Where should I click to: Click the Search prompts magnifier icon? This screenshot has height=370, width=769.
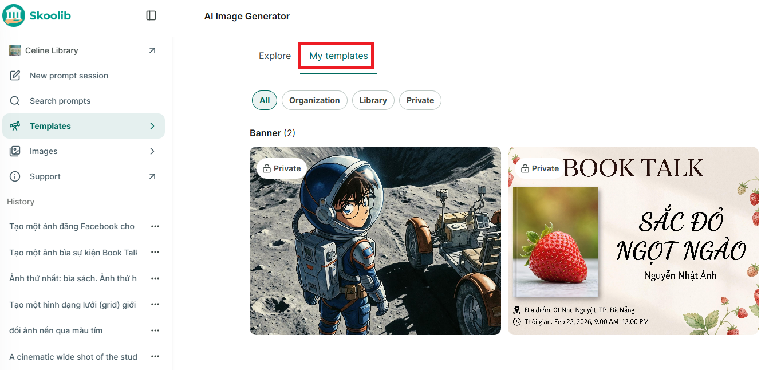(x=15, y=101)
